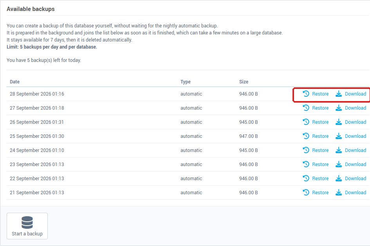
Task: Restore link text for 23 September backup
Action: pos(320,165)
